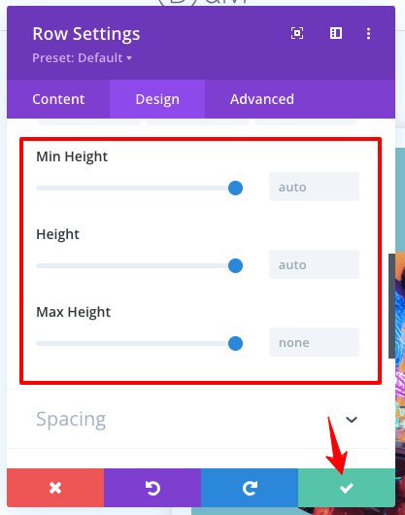The width and height of the screenshot is (405, 515).
Task: Expand modal to fullscreen icon
Action: point(297,33)
